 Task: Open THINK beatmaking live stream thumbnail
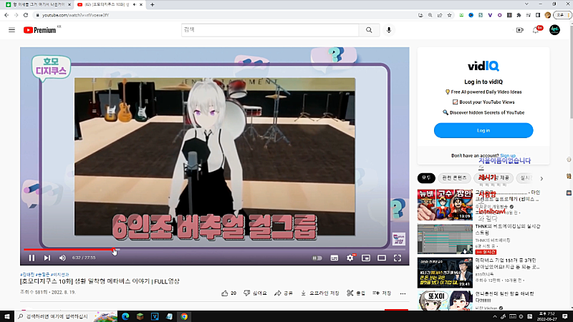point(445,239)
